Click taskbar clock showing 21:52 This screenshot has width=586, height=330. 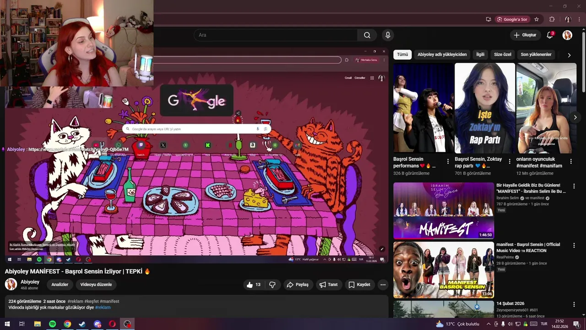[x=559, y=324]
